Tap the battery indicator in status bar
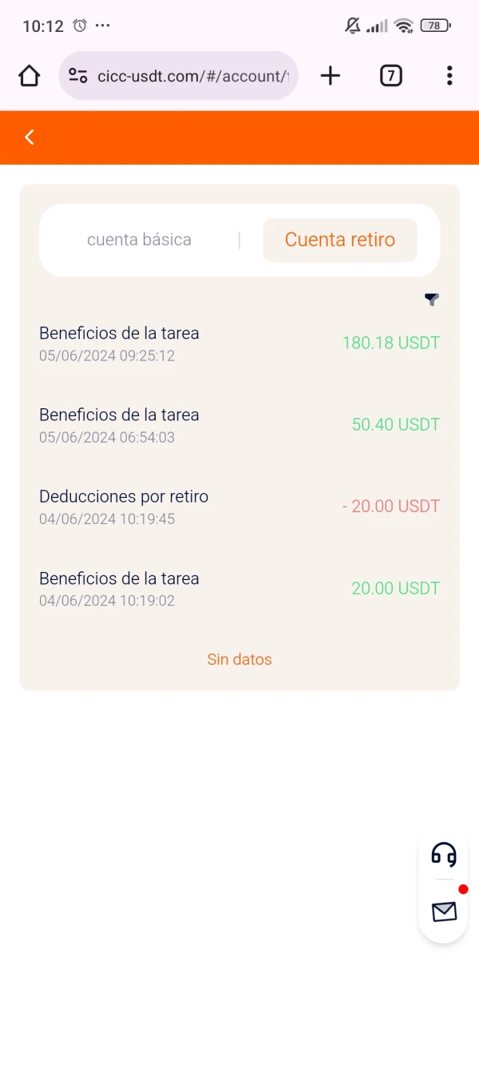The width and height of the screenshot is (479, 1065). (434, 26)
